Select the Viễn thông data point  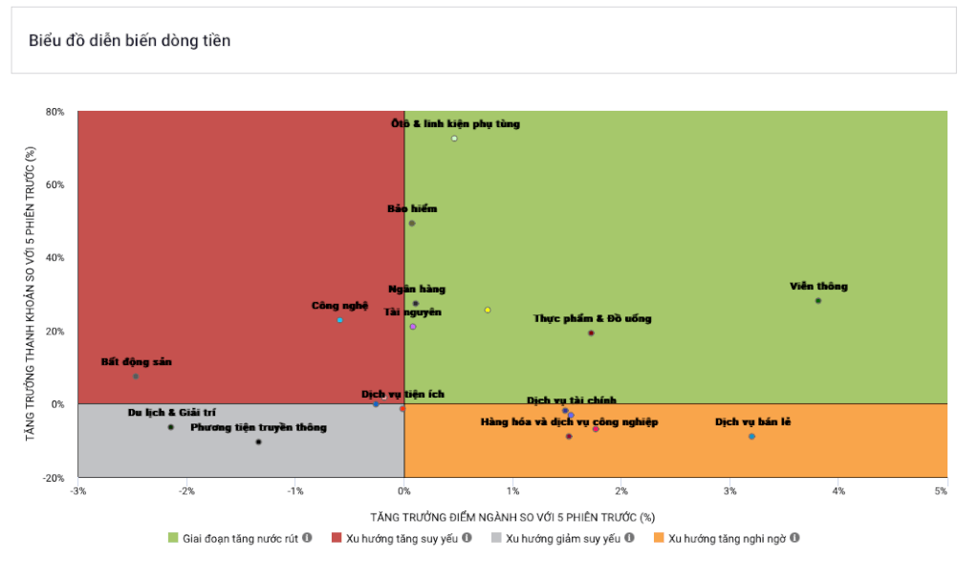[x=818, y=301]
